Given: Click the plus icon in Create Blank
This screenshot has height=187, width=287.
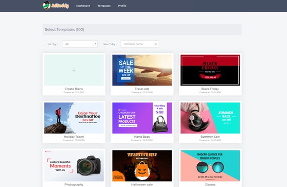Looking at the screenshot, I should click(74, 70).
